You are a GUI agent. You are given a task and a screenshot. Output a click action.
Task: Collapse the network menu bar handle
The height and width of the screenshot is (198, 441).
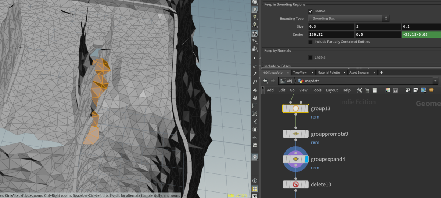pos(263,90)
